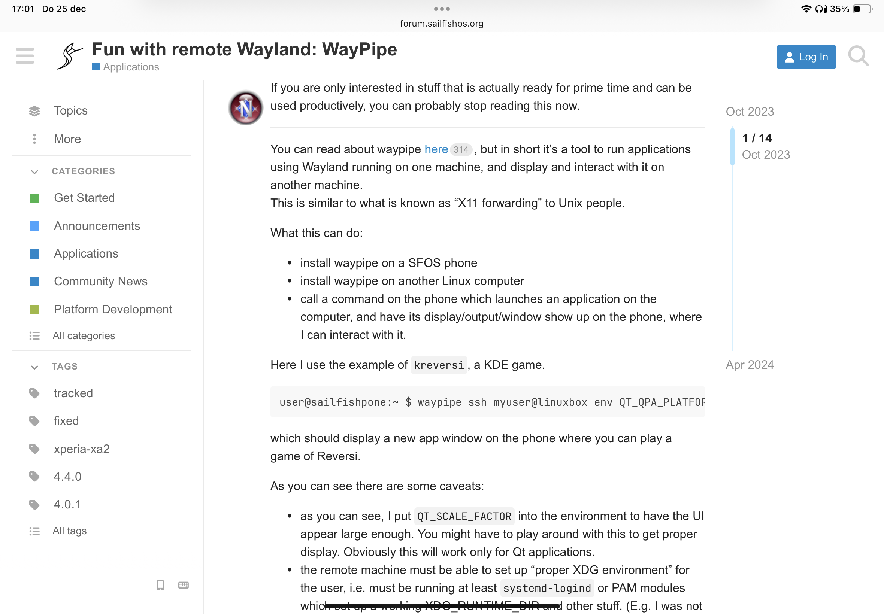Open the Announcements category
Image resolution: width=884 pixels, height=614 pixels.
[97, 226]
